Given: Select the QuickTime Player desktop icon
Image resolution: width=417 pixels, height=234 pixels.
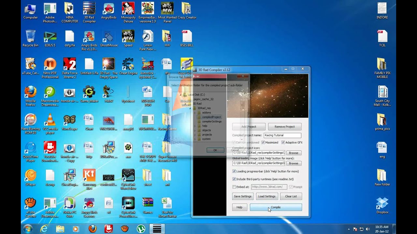Looking at the screenshot, I should [31, 152].
